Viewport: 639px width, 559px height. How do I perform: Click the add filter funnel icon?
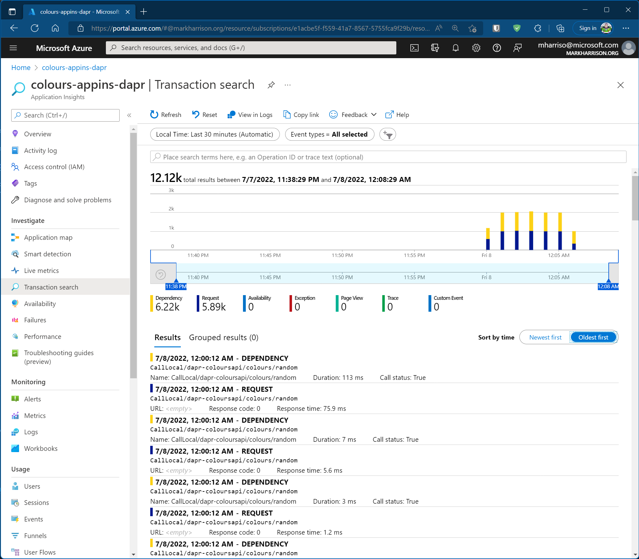coord(388,134)
